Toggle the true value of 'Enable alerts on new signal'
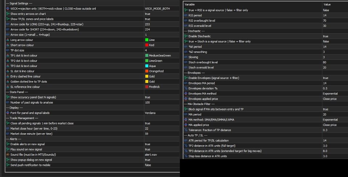The height and width of the screenshot is (177, 348). [148, 144]
